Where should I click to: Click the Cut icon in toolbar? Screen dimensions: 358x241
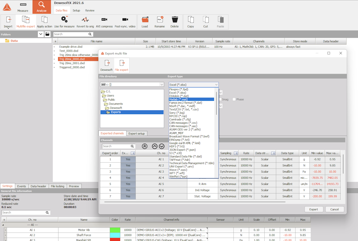pyautogui.click(x=206, y=20)
